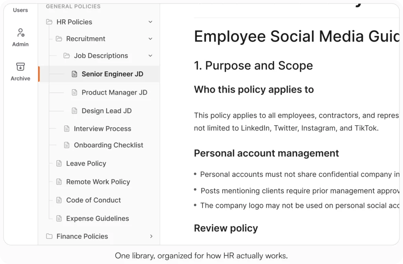403x264 pixels.
Task: Open the Code of Conduct document
Action: pyautogui.click(x=93, y=200)
